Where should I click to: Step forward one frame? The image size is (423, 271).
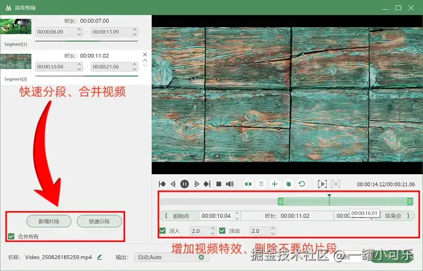(x=196, y=184)
